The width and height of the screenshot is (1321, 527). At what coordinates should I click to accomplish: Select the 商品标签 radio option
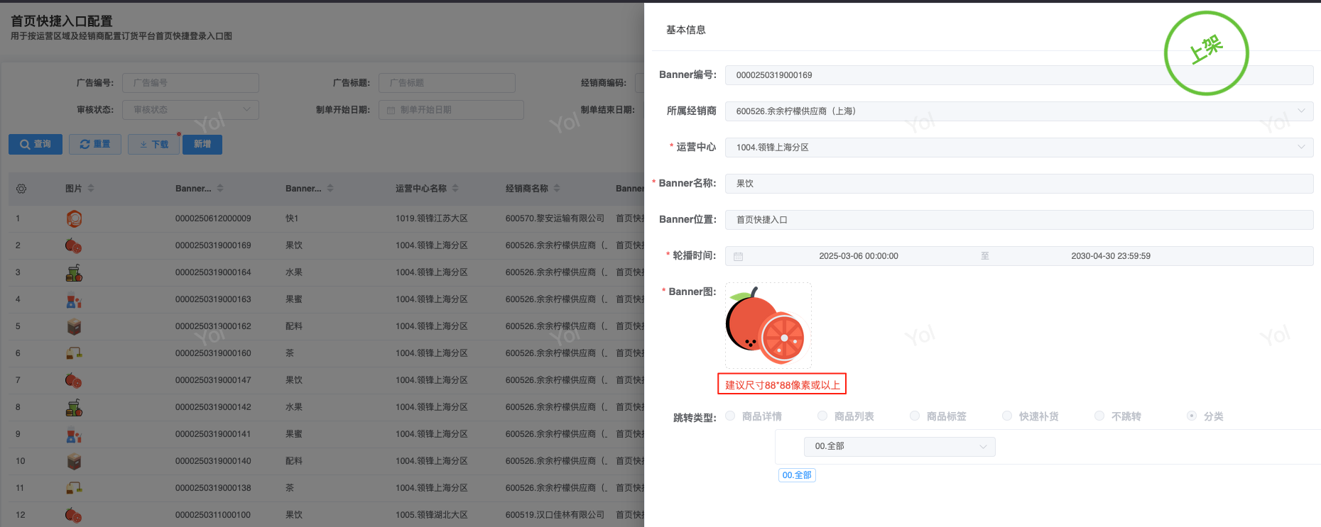click(x=915, y=416)
